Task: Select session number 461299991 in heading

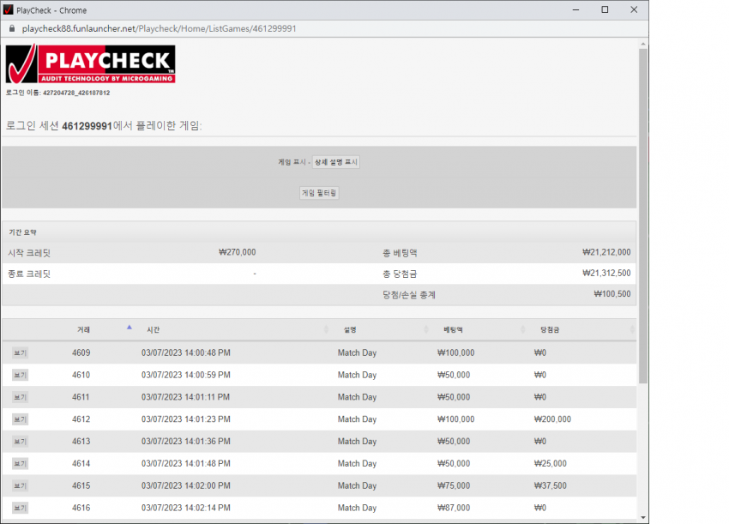Action: coord(87,126)
